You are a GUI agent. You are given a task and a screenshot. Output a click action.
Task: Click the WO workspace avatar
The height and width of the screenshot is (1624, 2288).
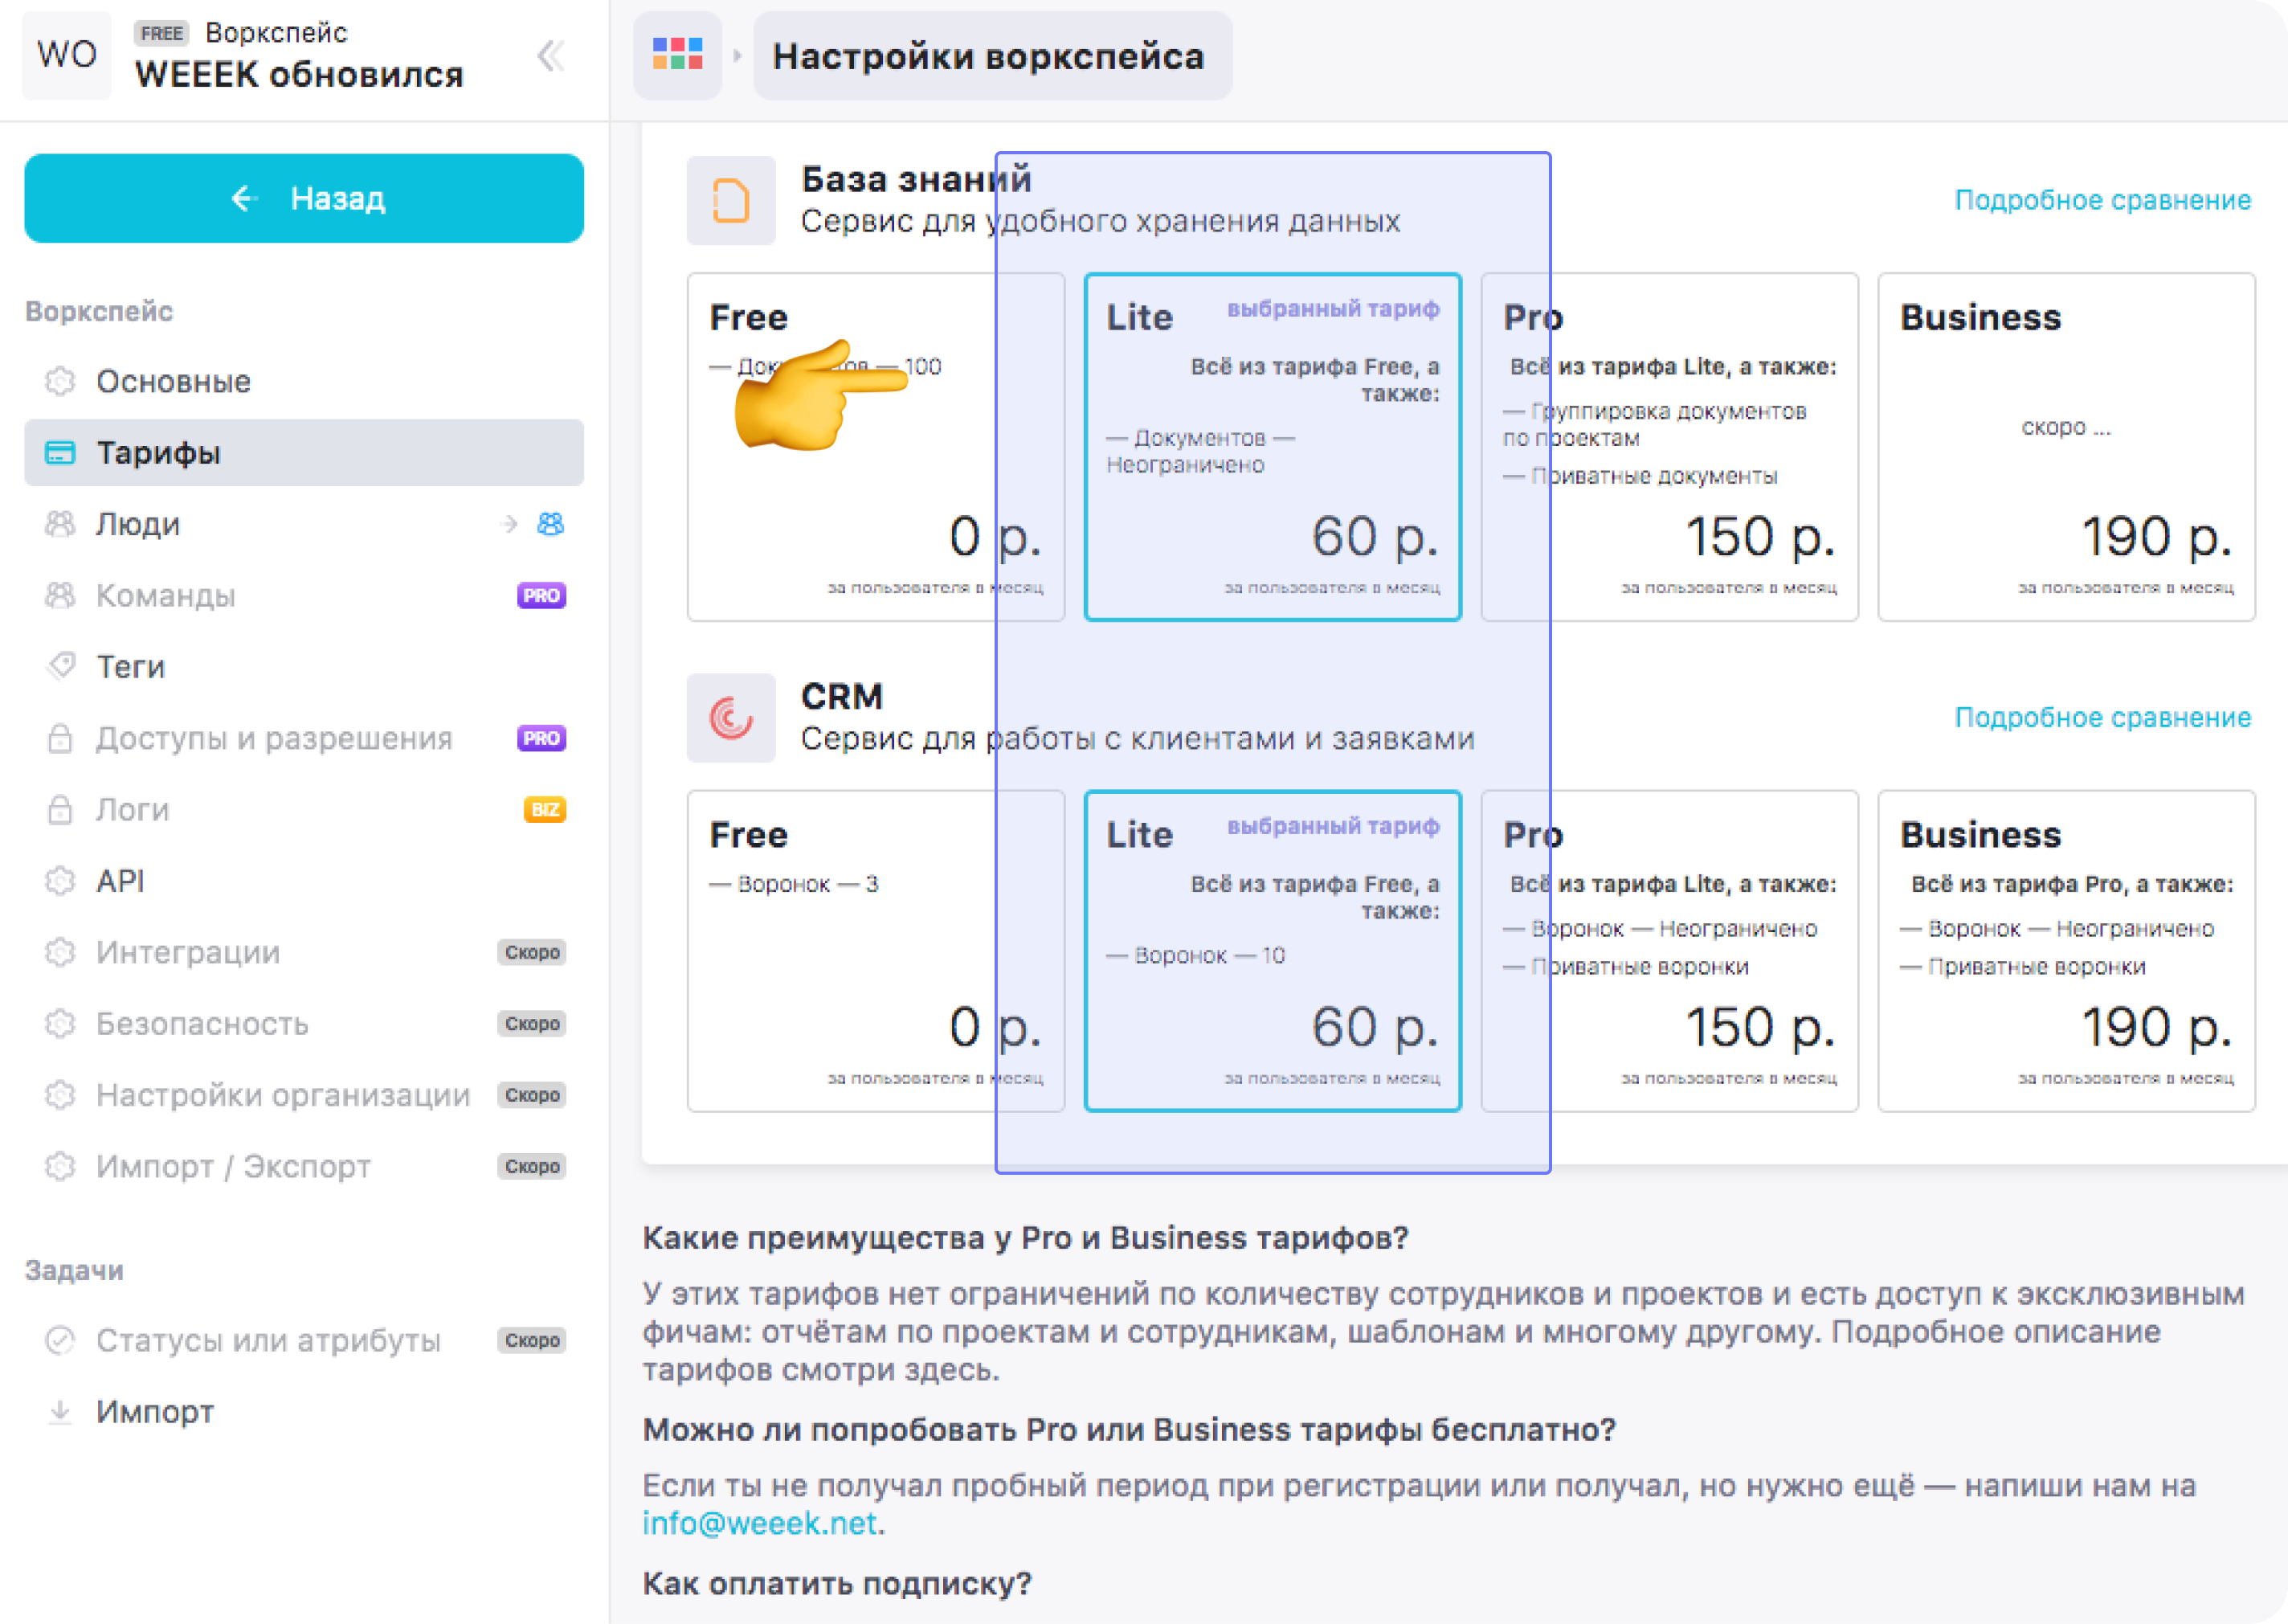(66, 55)
